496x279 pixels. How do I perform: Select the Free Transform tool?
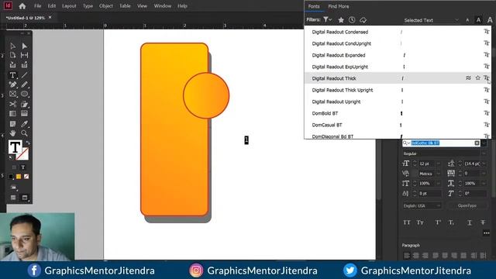[24, 104]
